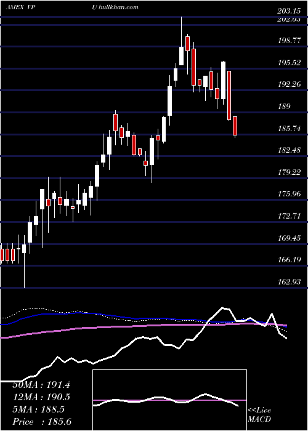Click the 172.71 price axis label
The image size is (308, 431).
tap(290, 216)
